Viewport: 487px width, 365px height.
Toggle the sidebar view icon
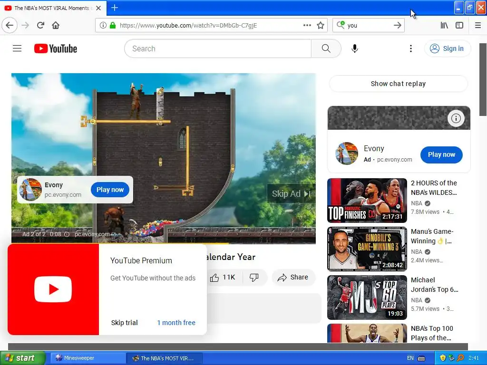459,25
